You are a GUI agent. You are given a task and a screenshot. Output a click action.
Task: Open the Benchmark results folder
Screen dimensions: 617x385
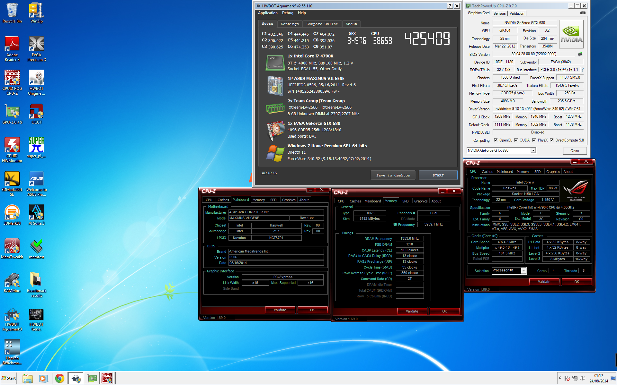click(x=36, y=285)
